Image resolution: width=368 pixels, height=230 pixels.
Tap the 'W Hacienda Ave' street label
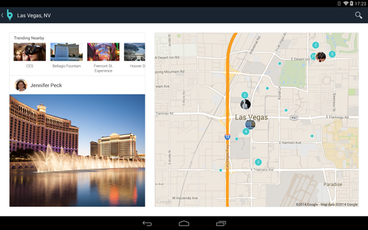(185, 198)
